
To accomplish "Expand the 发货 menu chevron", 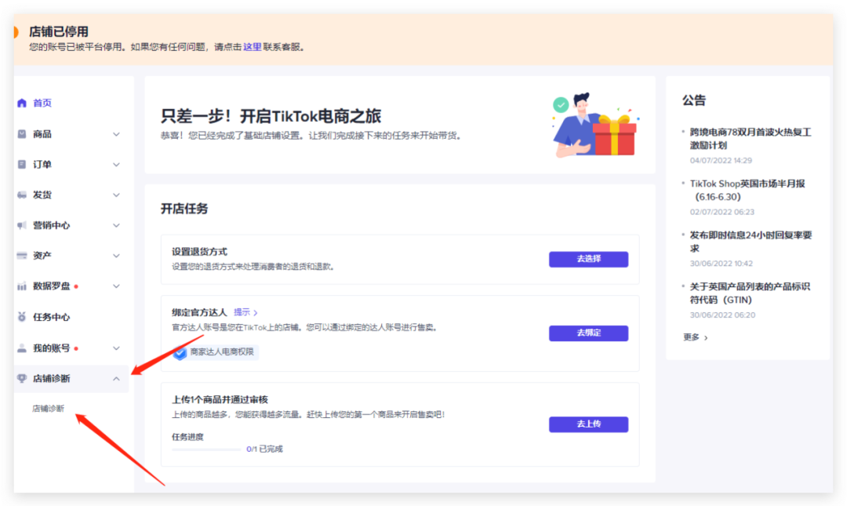I will (116, 195).
